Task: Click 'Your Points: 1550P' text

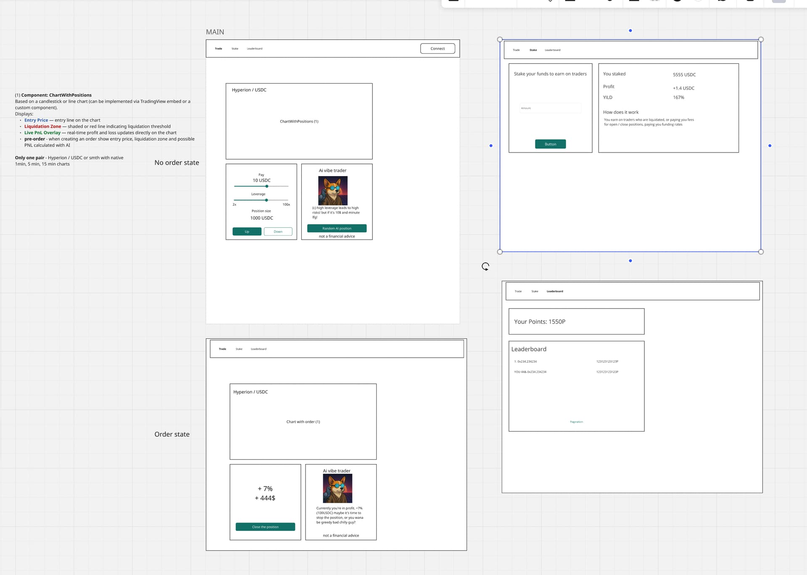Action: point(540,322)
